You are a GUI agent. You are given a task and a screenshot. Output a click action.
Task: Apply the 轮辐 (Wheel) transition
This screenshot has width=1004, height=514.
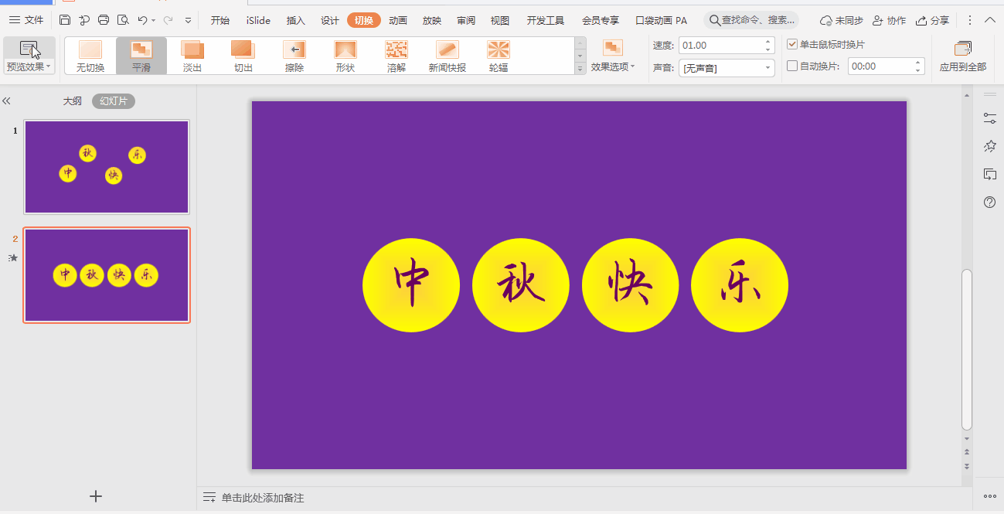(x=498, y=56)
